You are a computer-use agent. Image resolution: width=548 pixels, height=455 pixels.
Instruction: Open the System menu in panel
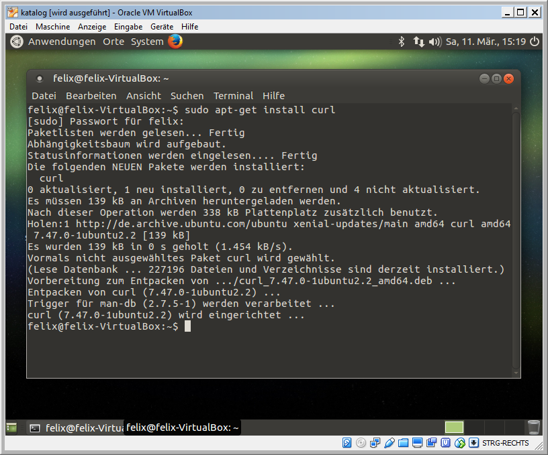(147, 42)
